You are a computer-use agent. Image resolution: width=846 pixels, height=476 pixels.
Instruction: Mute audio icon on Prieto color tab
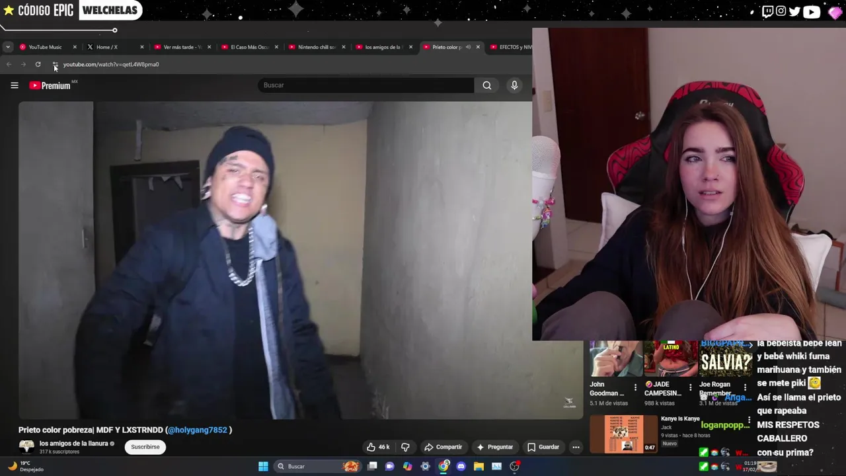point(469,47)
